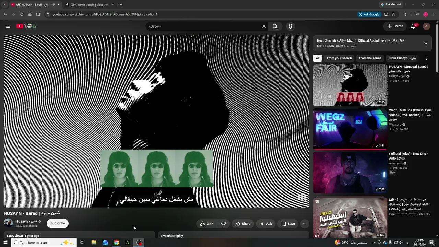Image resolution: width=439 pixels, height=247 pixels.
Task: Open the New Drip - Anto Lotus thumbnail
Action: (350, 172)
